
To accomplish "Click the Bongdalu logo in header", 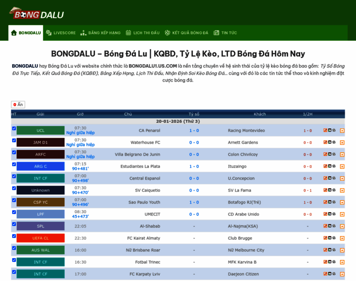I will click(36, 14).
